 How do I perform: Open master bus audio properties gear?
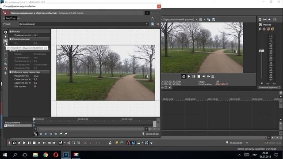click(260, 19)
